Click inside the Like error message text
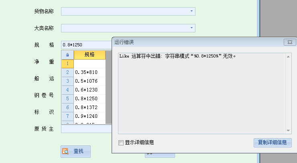Screen dimensions: 297x163 pos(177,56)
